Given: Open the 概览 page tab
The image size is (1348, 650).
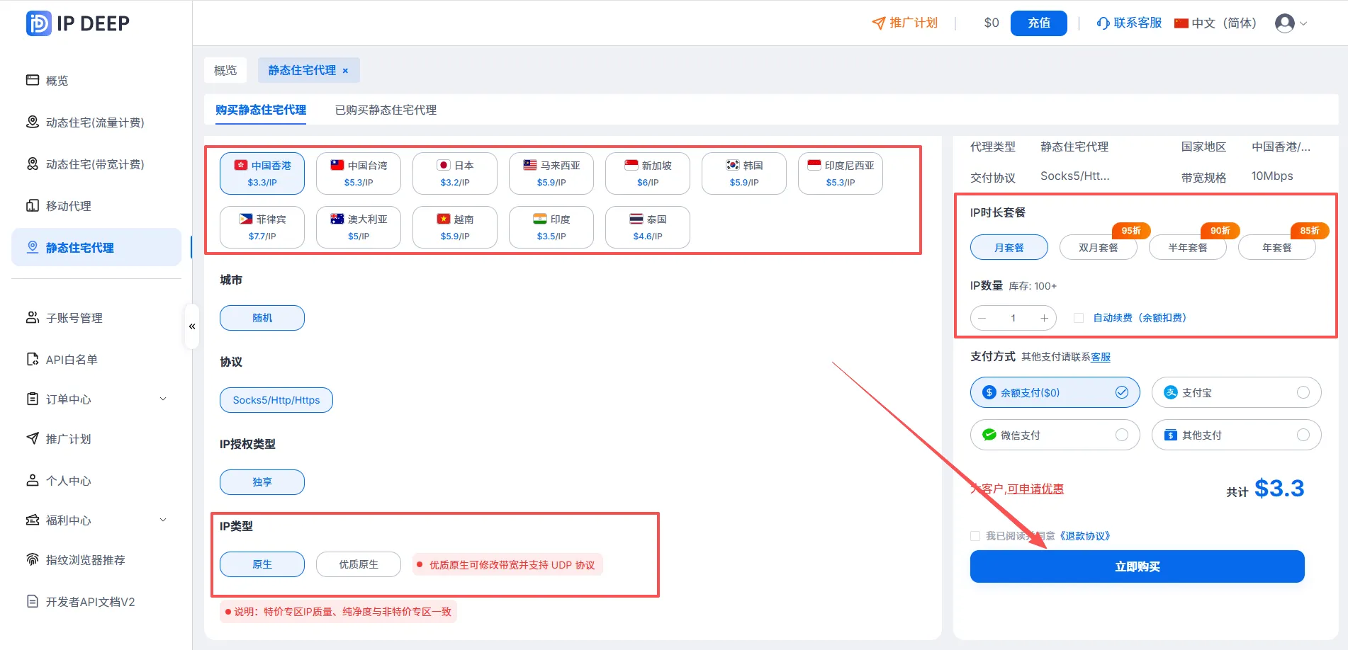Looking at the screenshot, I should [225, 70].
